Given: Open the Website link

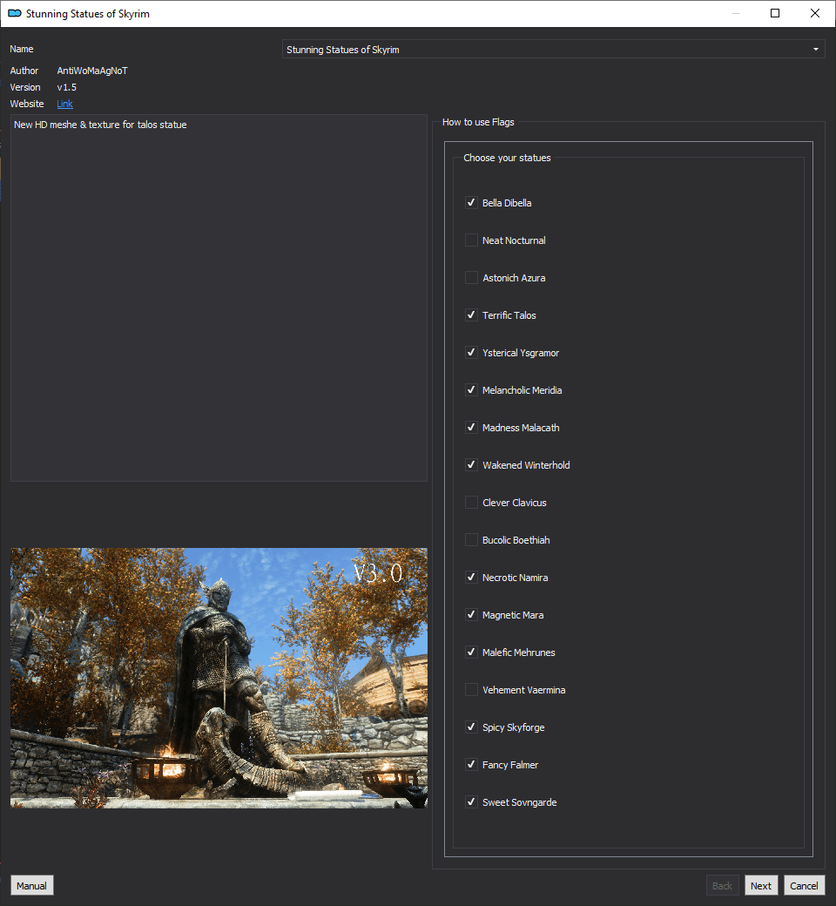Looking at the screenshot, I should (x=64, y=104).
